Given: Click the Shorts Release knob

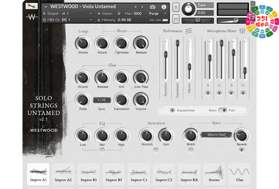Looking at the screenshot, I should click(141, 43).
